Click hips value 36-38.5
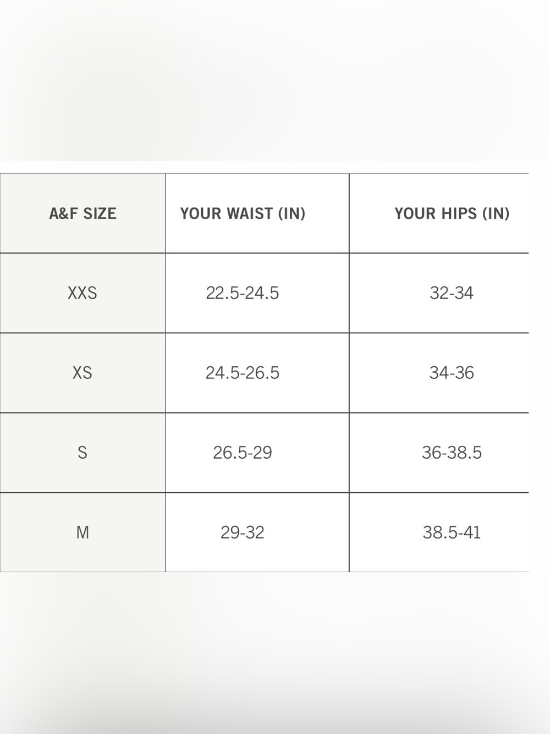The height and width of the screenshot is (734, 550). (x=452, y=453)
